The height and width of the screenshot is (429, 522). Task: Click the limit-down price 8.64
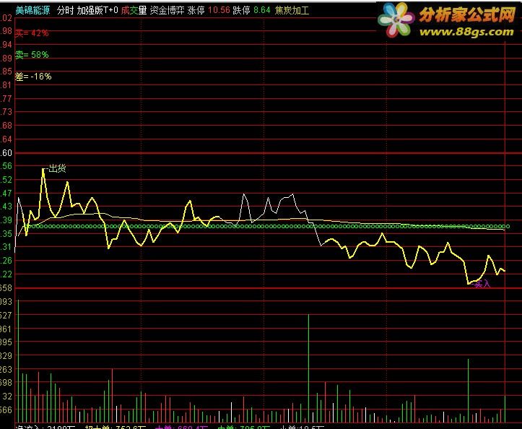pos(262,10)
